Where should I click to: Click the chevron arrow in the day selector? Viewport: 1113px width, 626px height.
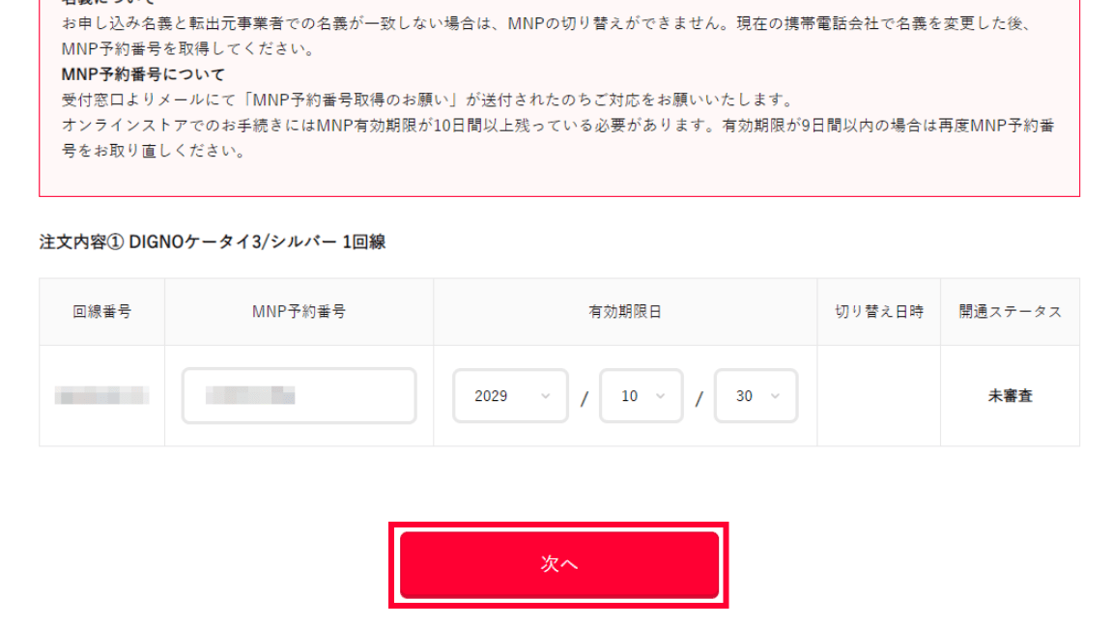point(777,396)
